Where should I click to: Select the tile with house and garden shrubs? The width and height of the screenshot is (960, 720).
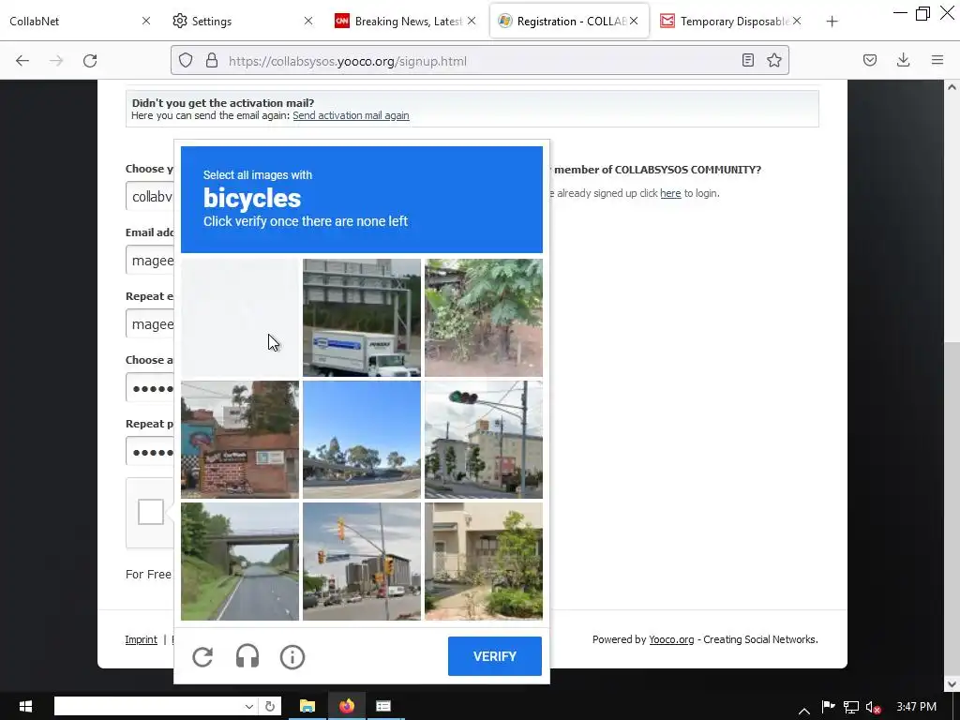(484, 562)
